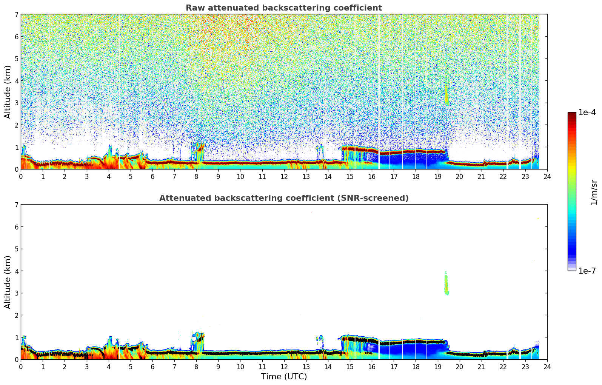Click the isolated 3-4 km cloud in lower plot
This screenshot has width=602, height=385.
tap(446, 285)
